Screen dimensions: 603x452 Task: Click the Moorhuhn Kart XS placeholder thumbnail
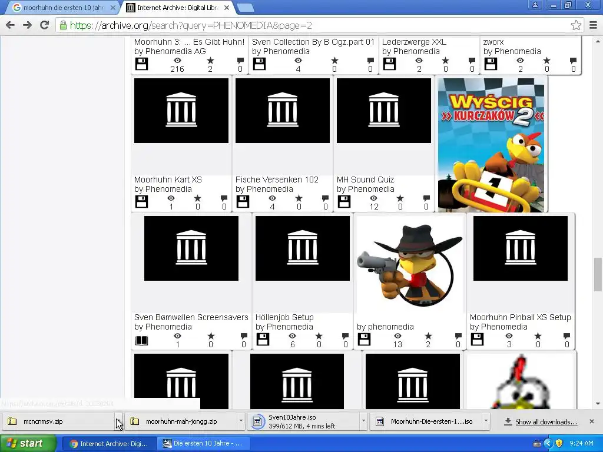[x=181, y=111]
